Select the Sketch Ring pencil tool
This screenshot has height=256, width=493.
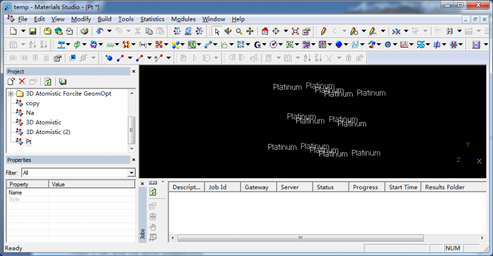coord(354,31)
